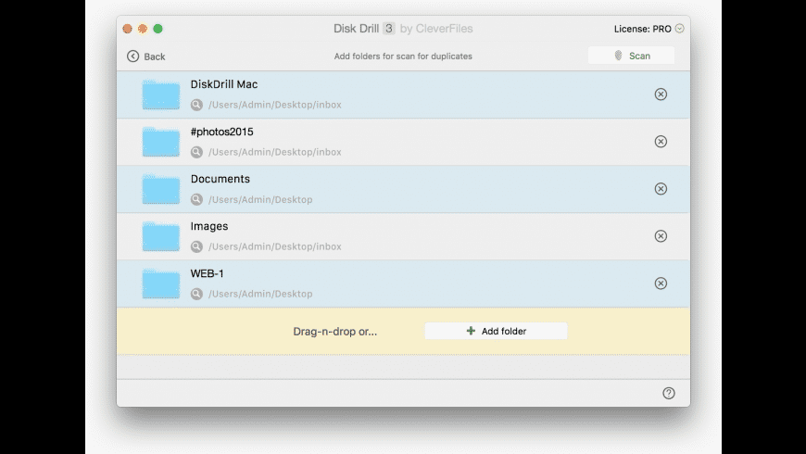Open the help question mark icon
This screenshot has width=806, height=454.
[x=669, y=393]
